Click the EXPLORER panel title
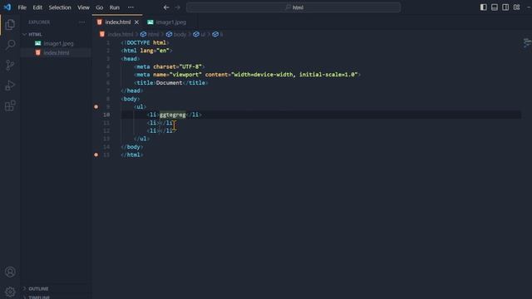The height and width of the screenshot is (299, 532). (39, 22)
